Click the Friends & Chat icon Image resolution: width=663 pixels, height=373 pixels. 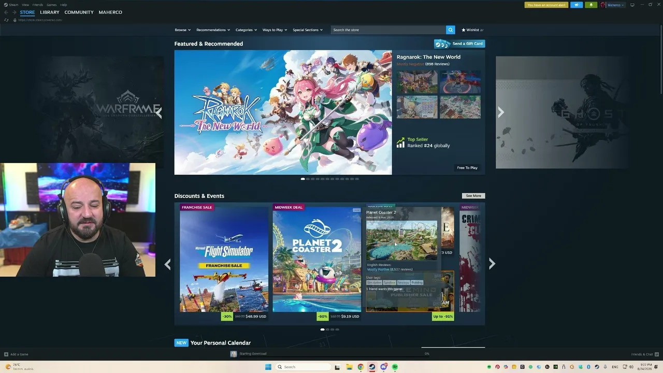coord(656,354)
